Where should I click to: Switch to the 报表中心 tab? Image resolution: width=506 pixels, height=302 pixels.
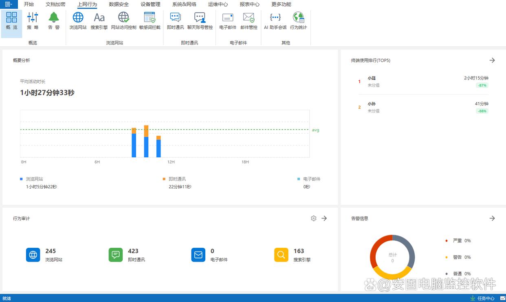(x=249, y=4)
